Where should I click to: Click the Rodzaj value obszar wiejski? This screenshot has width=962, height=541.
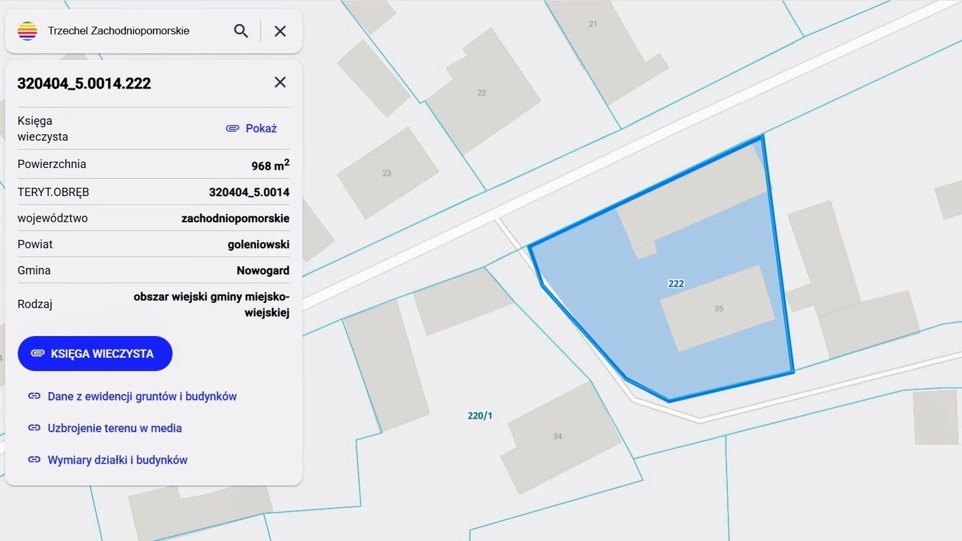point(211,304)
